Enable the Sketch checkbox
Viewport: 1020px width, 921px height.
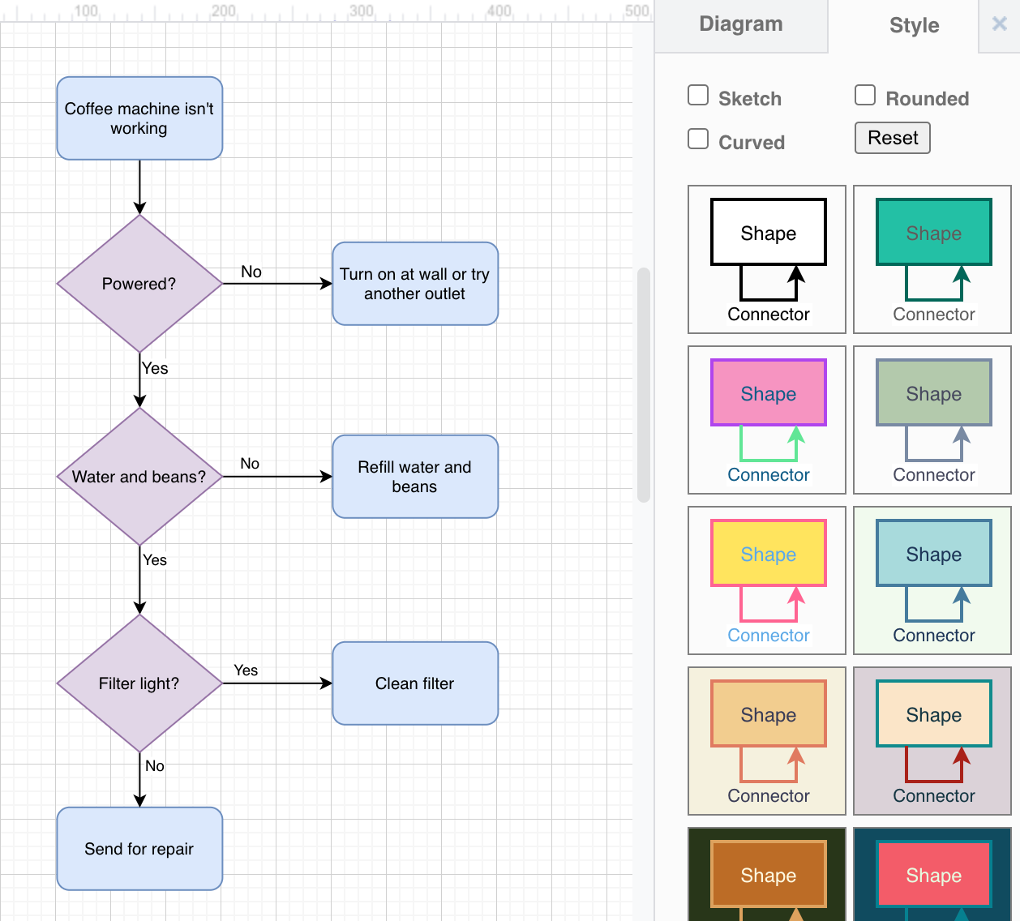(698, 95)
